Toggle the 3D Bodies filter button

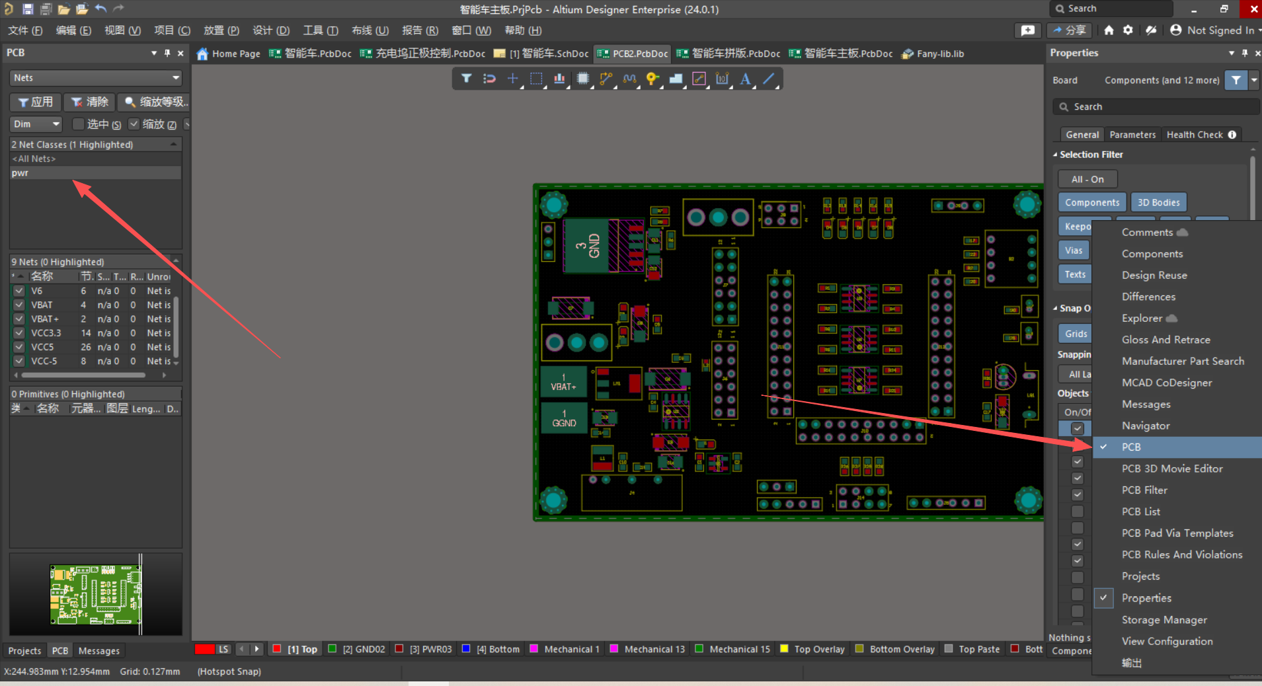pos(1158,203)
